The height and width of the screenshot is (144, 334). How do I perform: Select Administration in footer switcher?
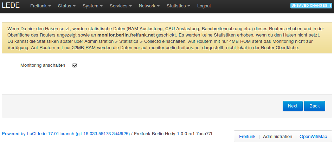click(277, 136)
